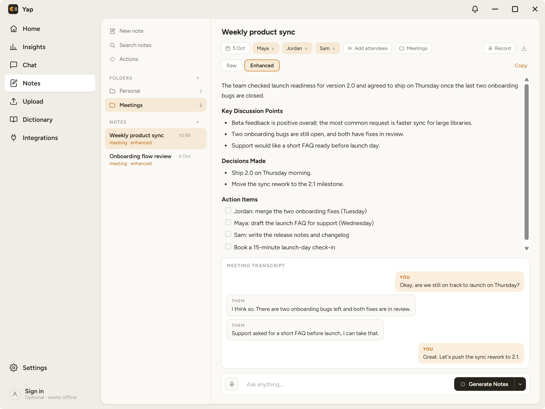Open Actions in notes panel
Viewport: 545px width, 409px height.
point(156,59)
